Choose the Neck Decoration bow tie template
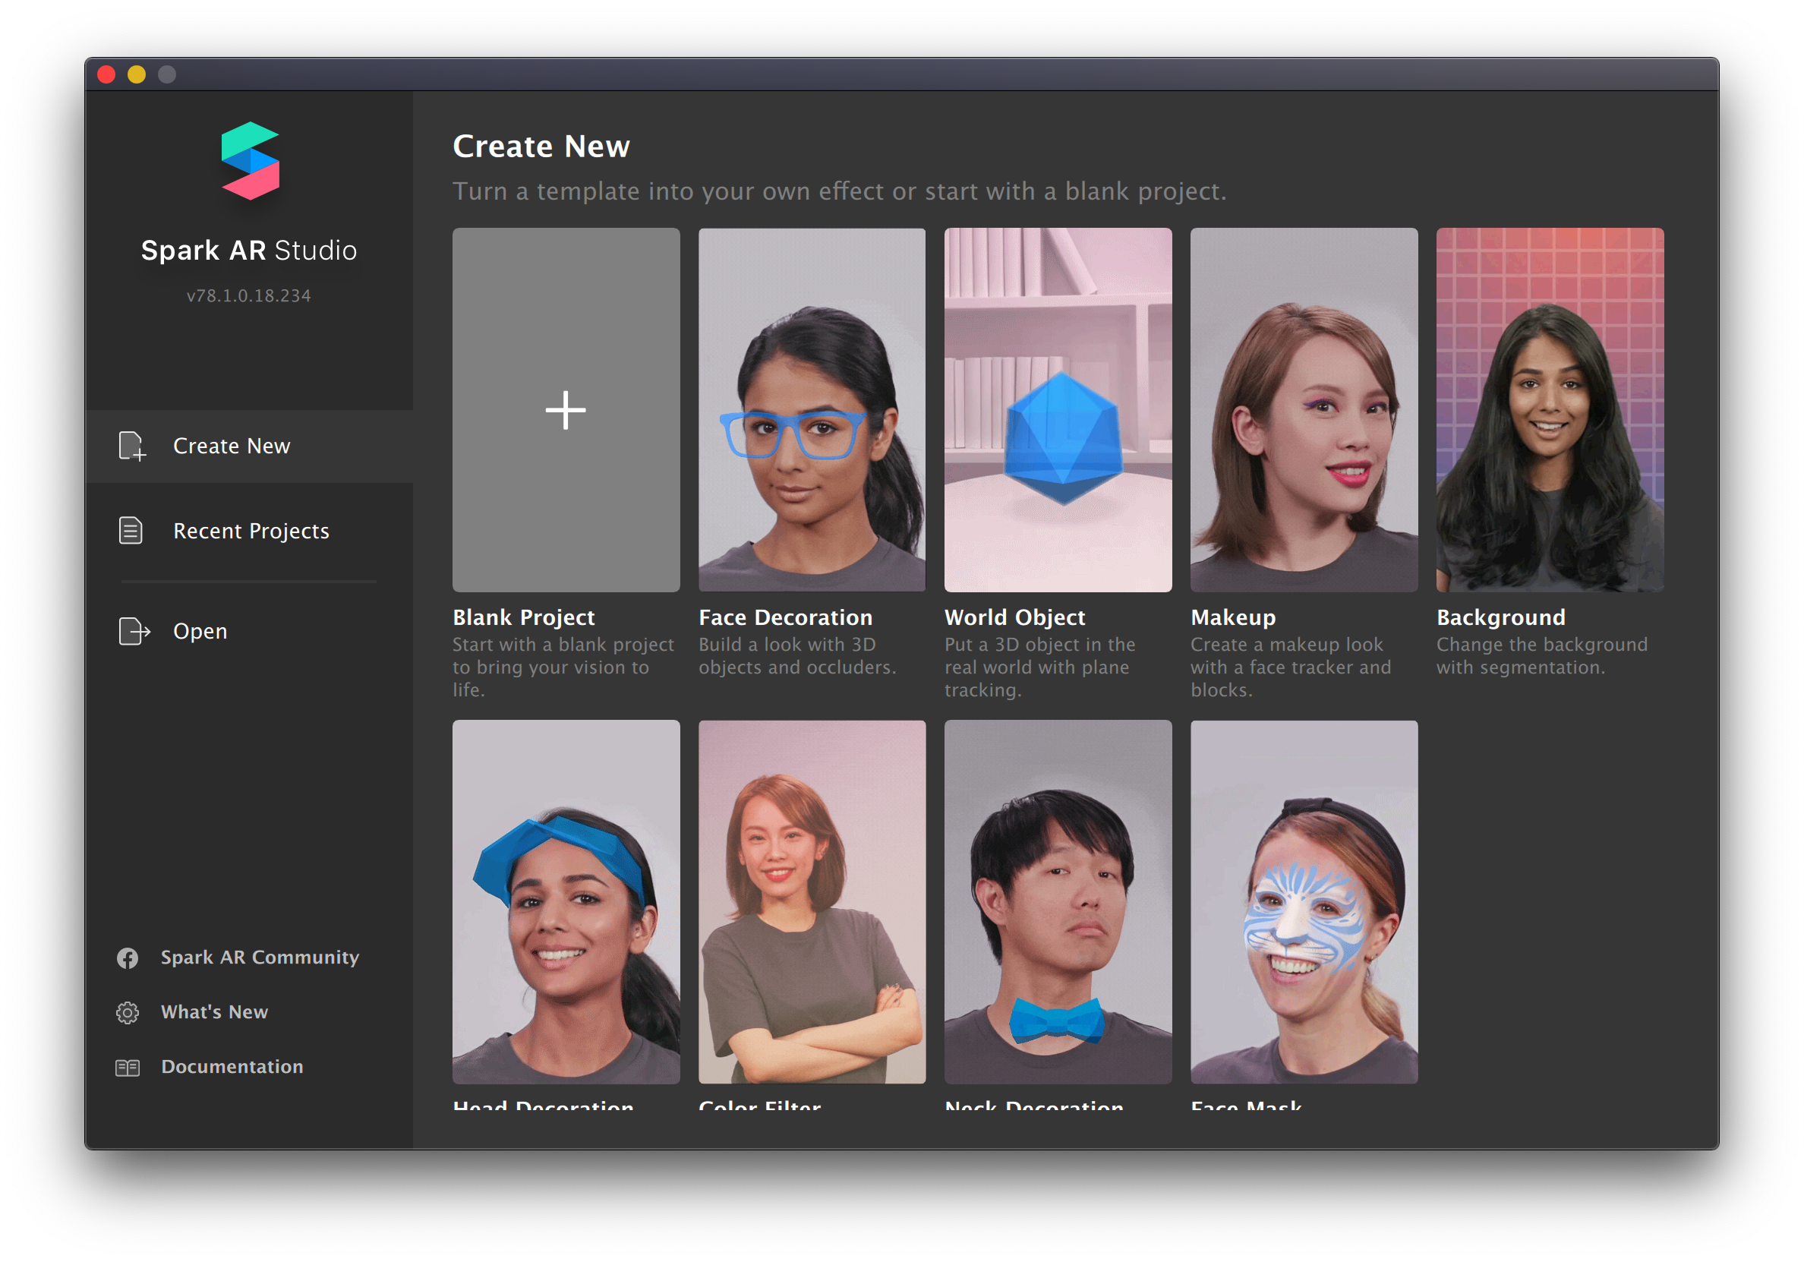This screenshot has height=1262, width=1804. coord(1058,901)
